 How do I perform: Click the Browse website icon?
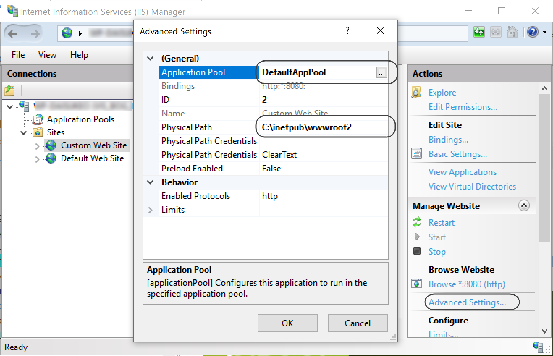(417, 284)
